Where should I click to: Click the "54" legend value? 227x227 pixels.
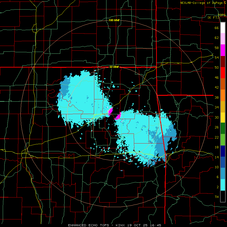[217, 58]
